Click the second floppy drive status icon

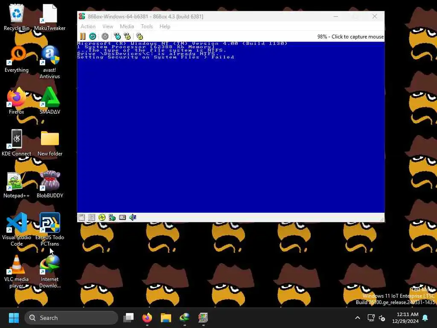coord(91,217)
